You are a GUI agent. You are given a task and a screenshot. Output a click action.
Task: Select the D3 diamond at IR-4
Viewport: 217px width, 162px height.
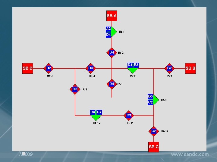click(x=91, y=68)
